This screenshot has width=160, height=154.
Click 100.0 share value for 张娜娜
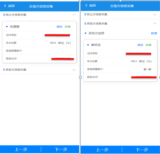click(x=53, y=43)
